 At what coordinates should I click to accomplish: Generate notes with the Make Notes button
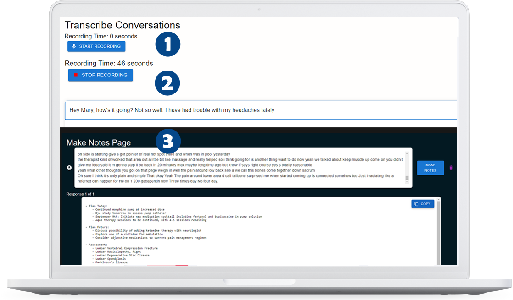click(430, 168)
